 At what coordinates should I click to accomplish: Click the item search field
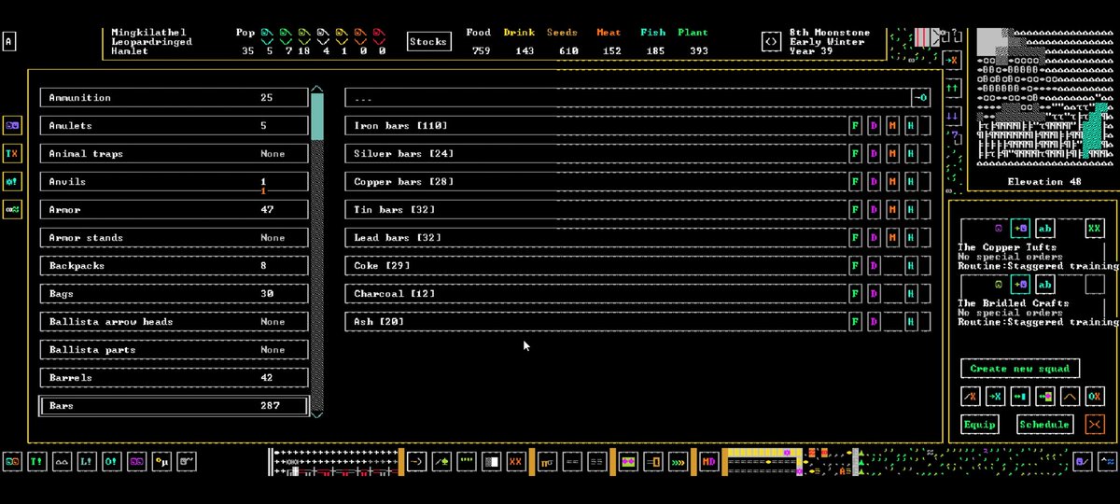pos(628,98)
